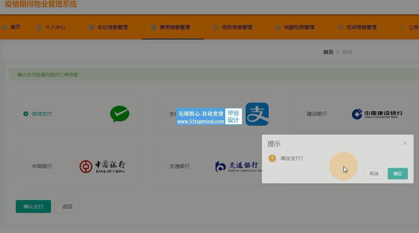The height and width of the screenshot is (233, 419).
Task: Expand the 投诉信息管理 dropdown arrow
Action: coord(382,27)
